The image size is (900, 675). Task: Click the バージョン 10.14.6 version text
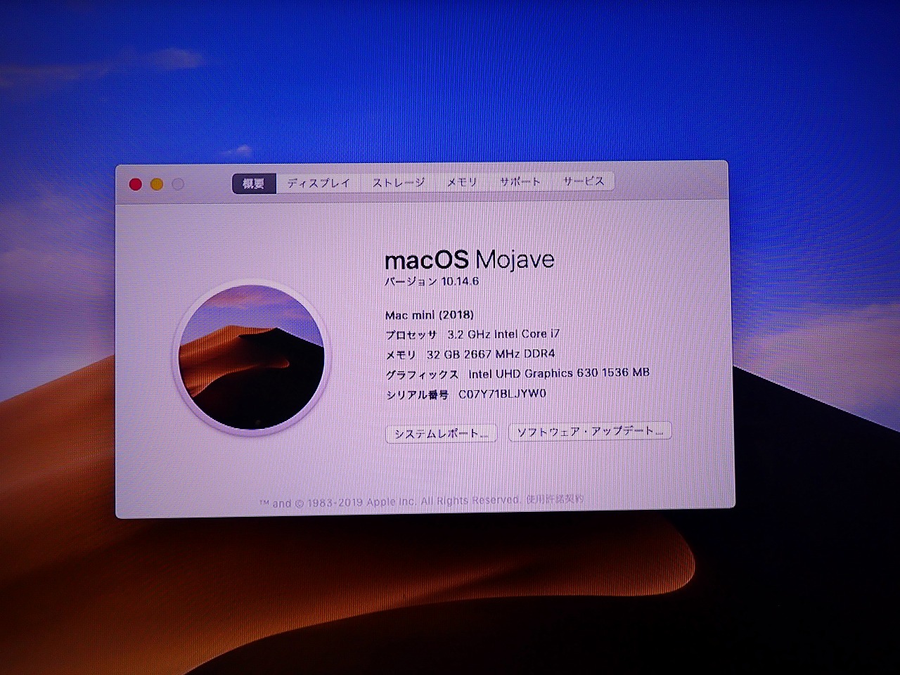(432, 281)
